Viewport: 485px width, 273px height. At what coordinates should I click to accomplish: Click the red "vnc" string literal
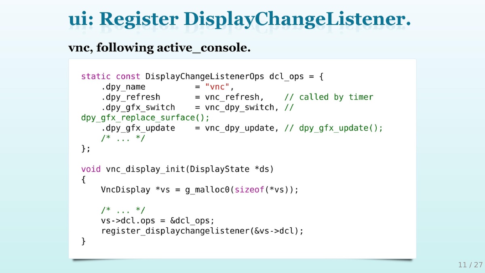[x=217, y=87]
